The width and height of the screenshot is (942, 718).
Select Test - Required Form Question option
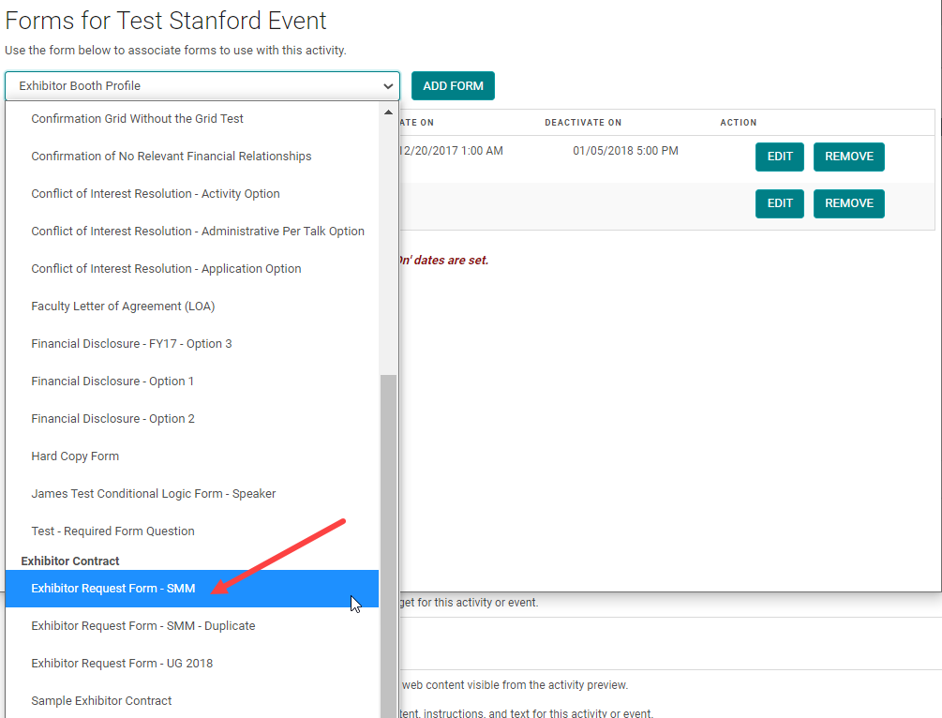[x=112, y=531]
